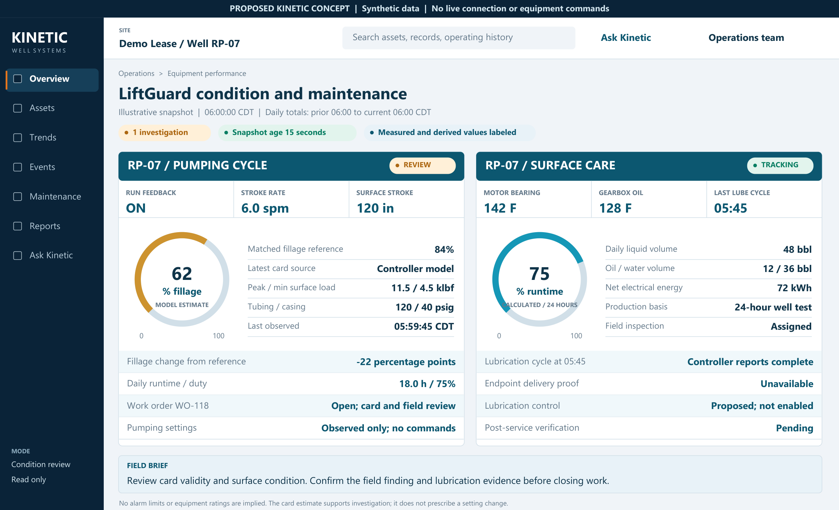Image resolution: width=839 pixels, height=510 pixels.
Task: Click the TRACKING badge on Surface Care
Action: point(780,165)
